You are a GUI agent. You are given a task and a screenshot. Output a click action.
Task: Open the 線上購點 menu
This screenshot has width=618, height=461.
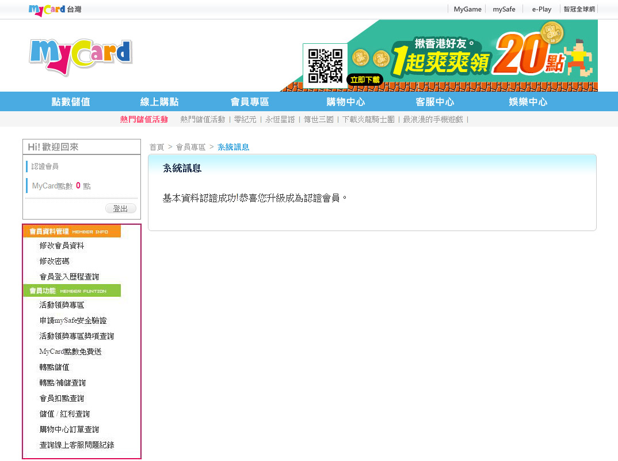pos(159,102)
